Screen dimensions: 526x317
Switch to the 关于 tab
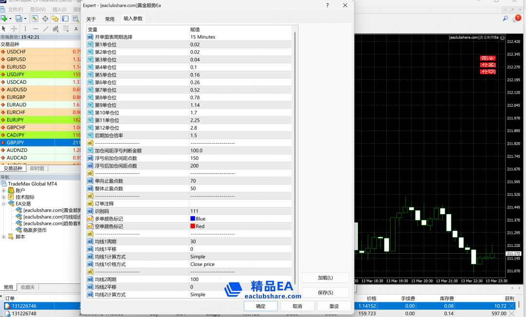pyautogui.click(x=91, y=19)
